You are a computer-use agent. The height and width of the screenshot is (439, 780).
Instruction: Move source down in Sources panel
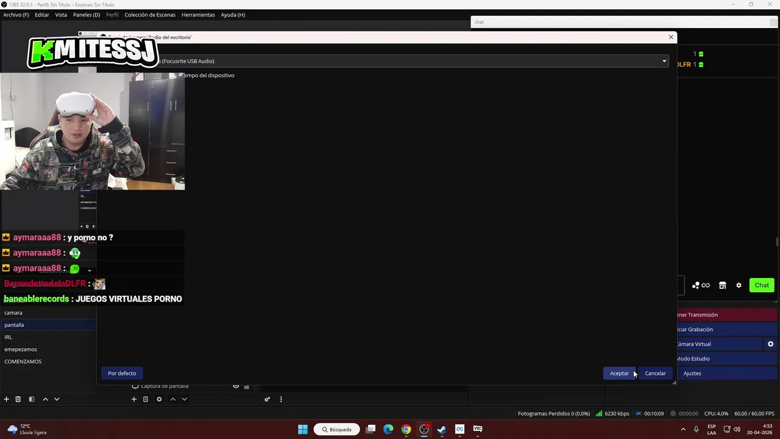pyautogui.click(x=185, y=399)
